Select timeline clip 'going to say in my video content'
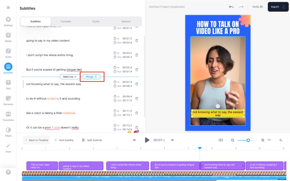The image size is (290, 181). pyautogui.click(x=81, y=166)
